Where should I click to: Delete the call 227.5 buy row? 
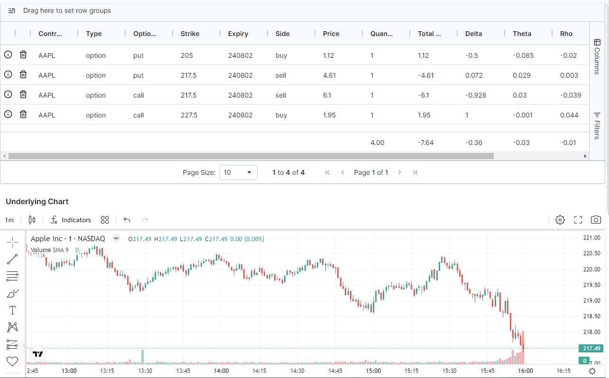pyautogui.click(x=23, y=114)
